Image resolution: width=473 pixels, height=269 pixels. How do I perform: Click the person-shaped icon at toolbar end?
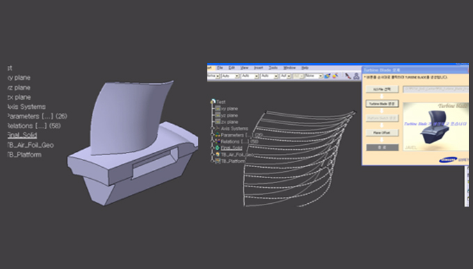click(357, 76)
